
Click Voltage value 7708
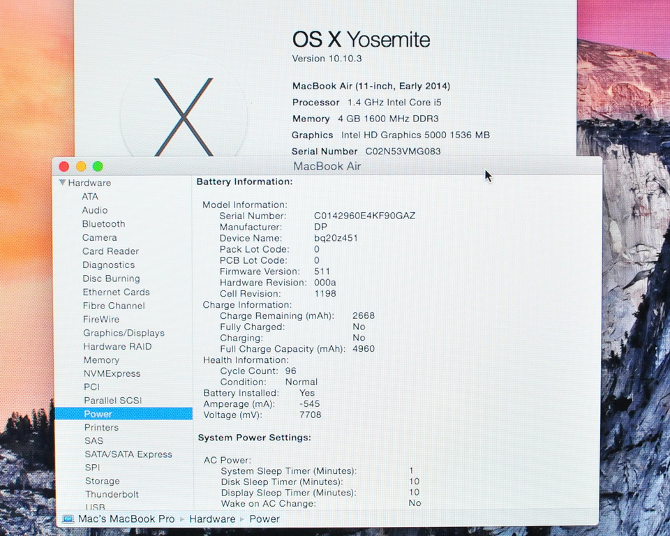[310, 415]
